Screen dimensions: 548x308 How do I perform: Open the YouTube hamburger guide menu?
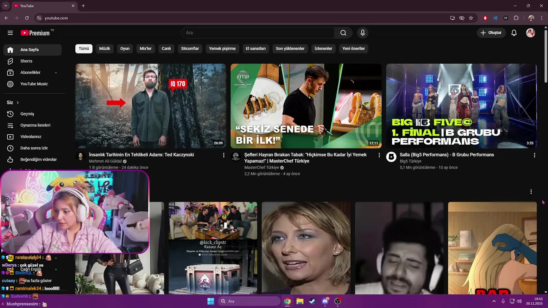[x=10, y=33]
